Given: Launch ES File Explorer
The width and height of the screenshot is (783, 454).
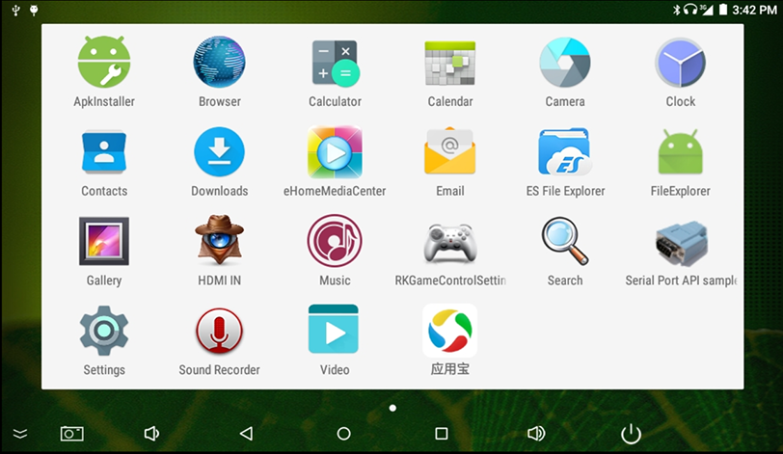Looking at the screenshot, I should click(x=565, y=151).
